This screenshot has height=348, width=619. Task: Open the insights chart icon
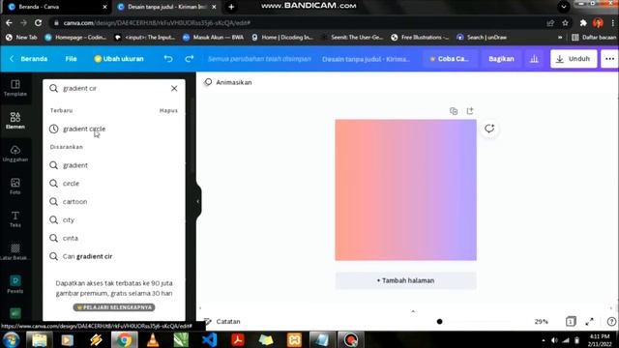[534, 59]
